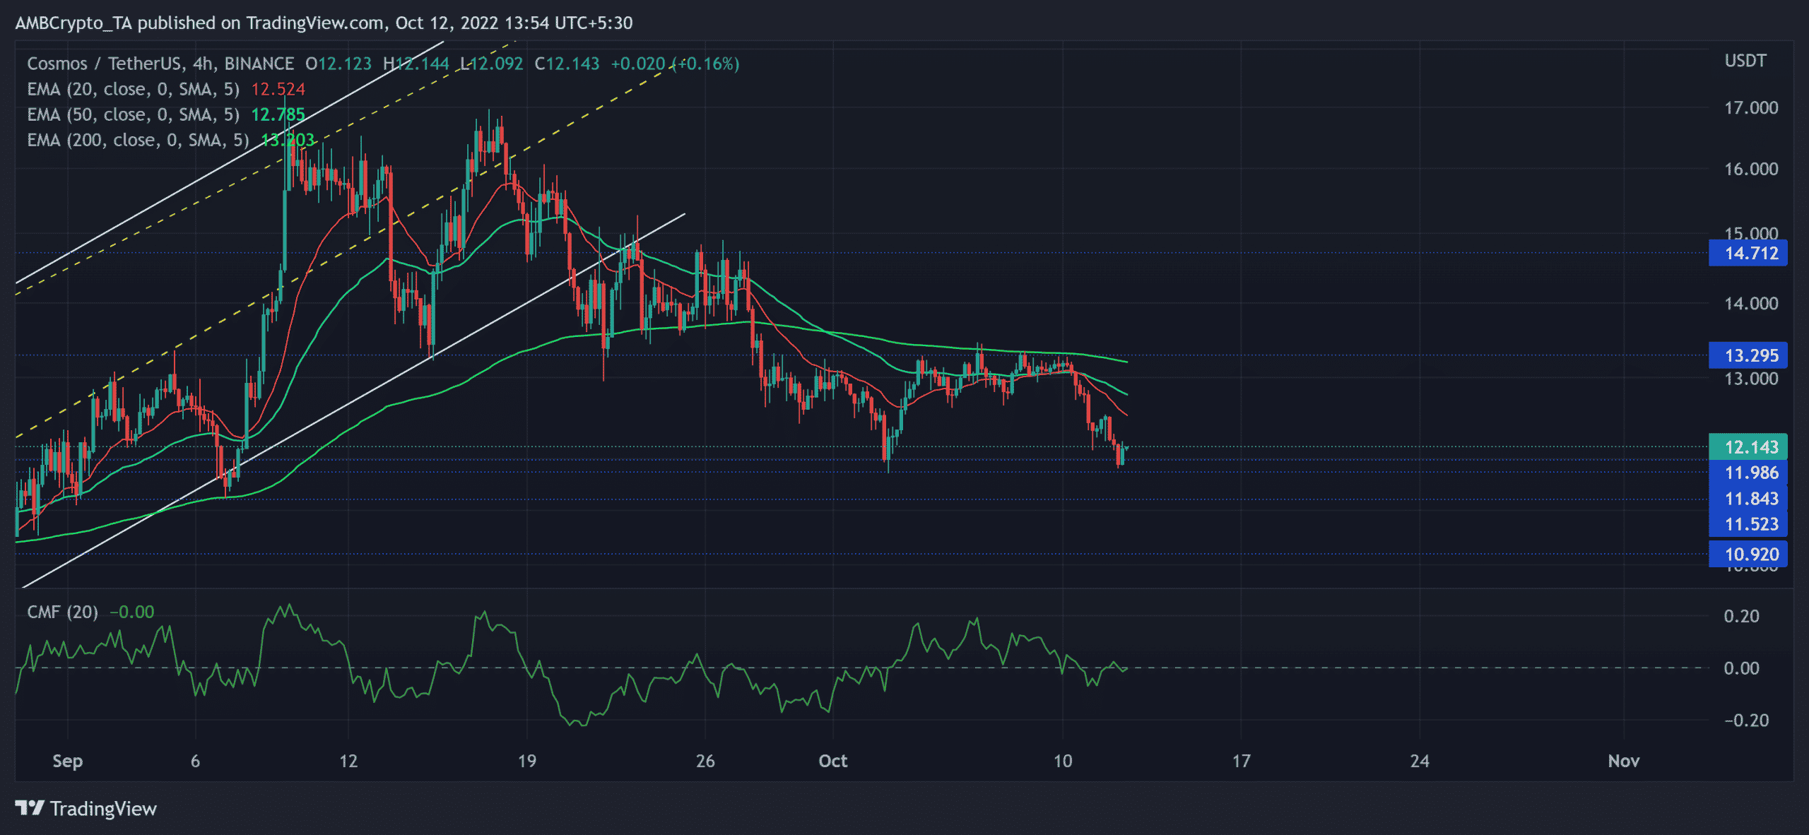Click the 0.00 level on the CMF scale
Viewport: 1809px width, 835px height.
(x=1743, y=666)
